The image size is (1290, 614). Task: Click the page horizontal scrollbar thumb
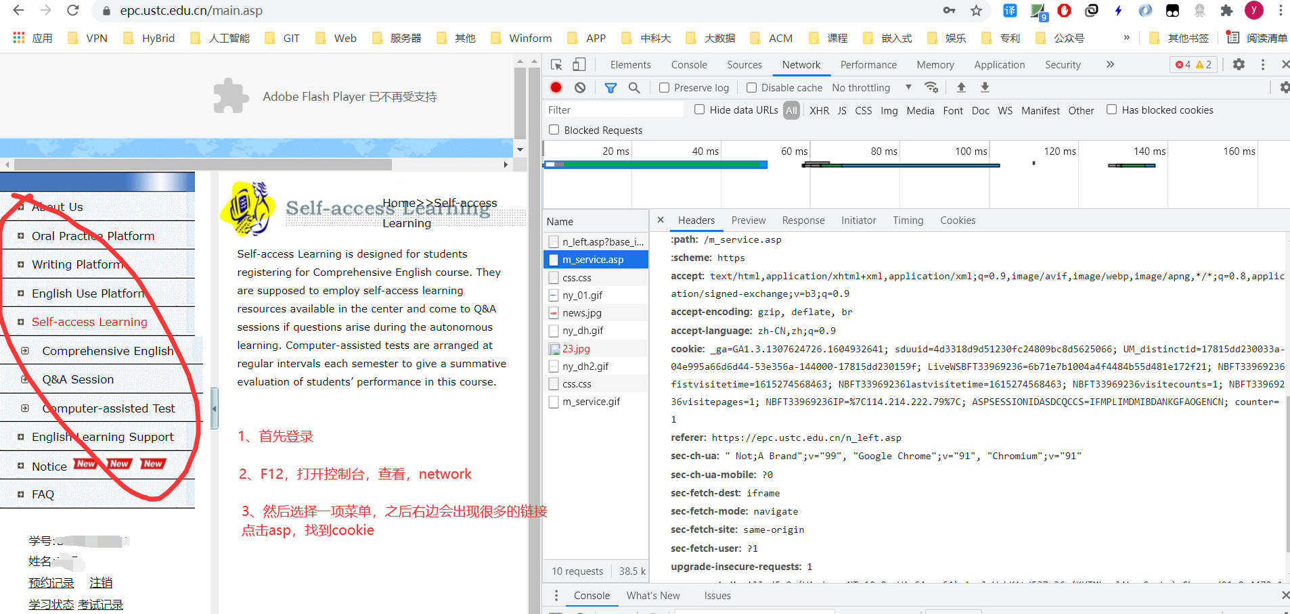[x=203, y=164]
